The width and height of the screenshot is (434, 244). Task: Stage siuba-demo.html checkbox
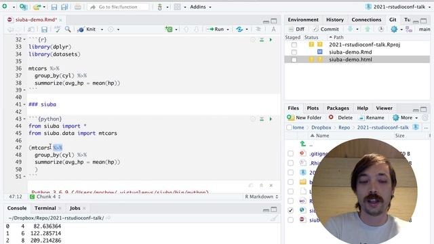[x=294, y=60]
